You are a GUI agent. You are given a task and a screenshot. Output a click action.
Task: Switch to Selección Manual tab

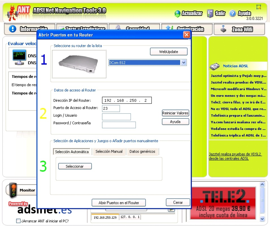pyautogui.click(x=109, y=152)
